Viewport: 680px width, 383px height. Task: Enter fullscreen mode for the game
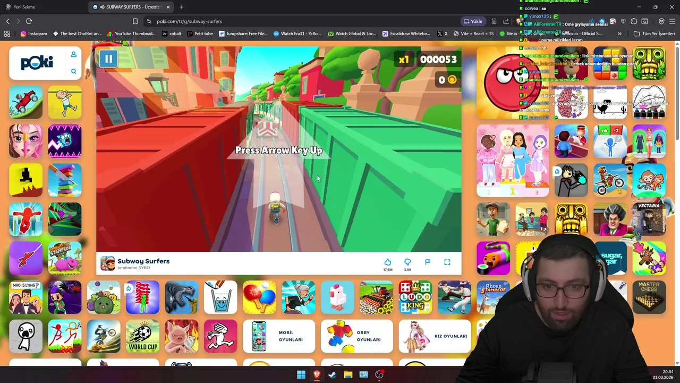(x=447, y=262)
